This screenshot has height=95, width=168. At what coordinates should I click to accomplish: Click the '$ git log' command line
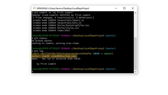click(x=38, y=51)
